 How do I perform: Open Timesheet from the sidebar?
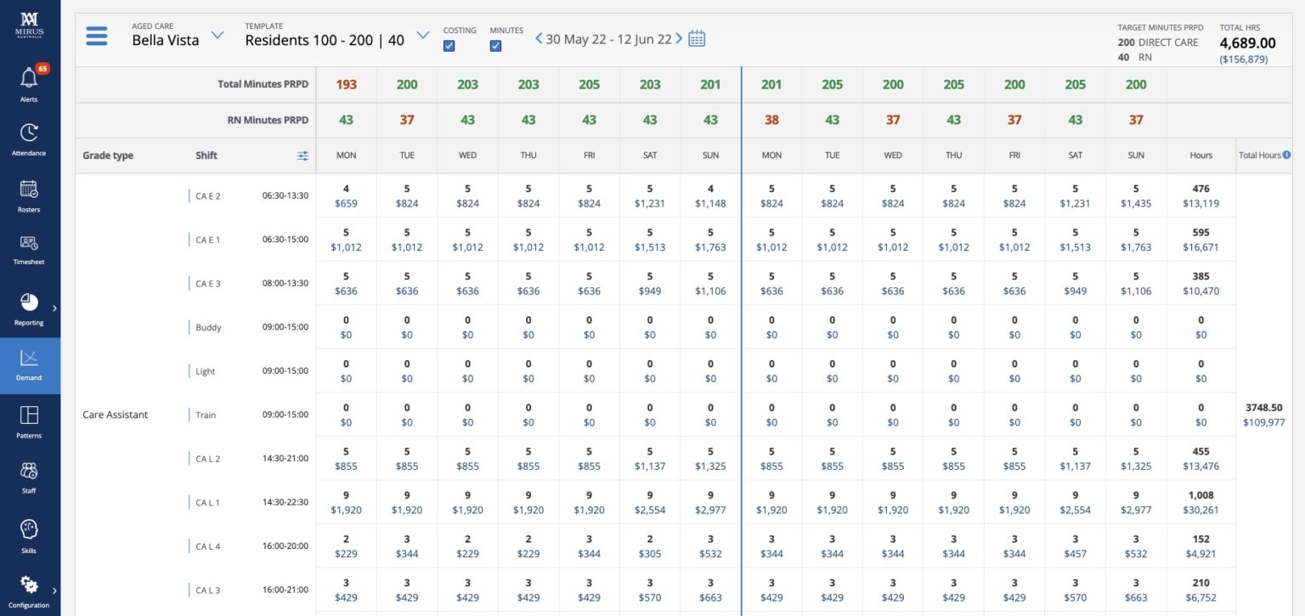click(x=29, y=244)
